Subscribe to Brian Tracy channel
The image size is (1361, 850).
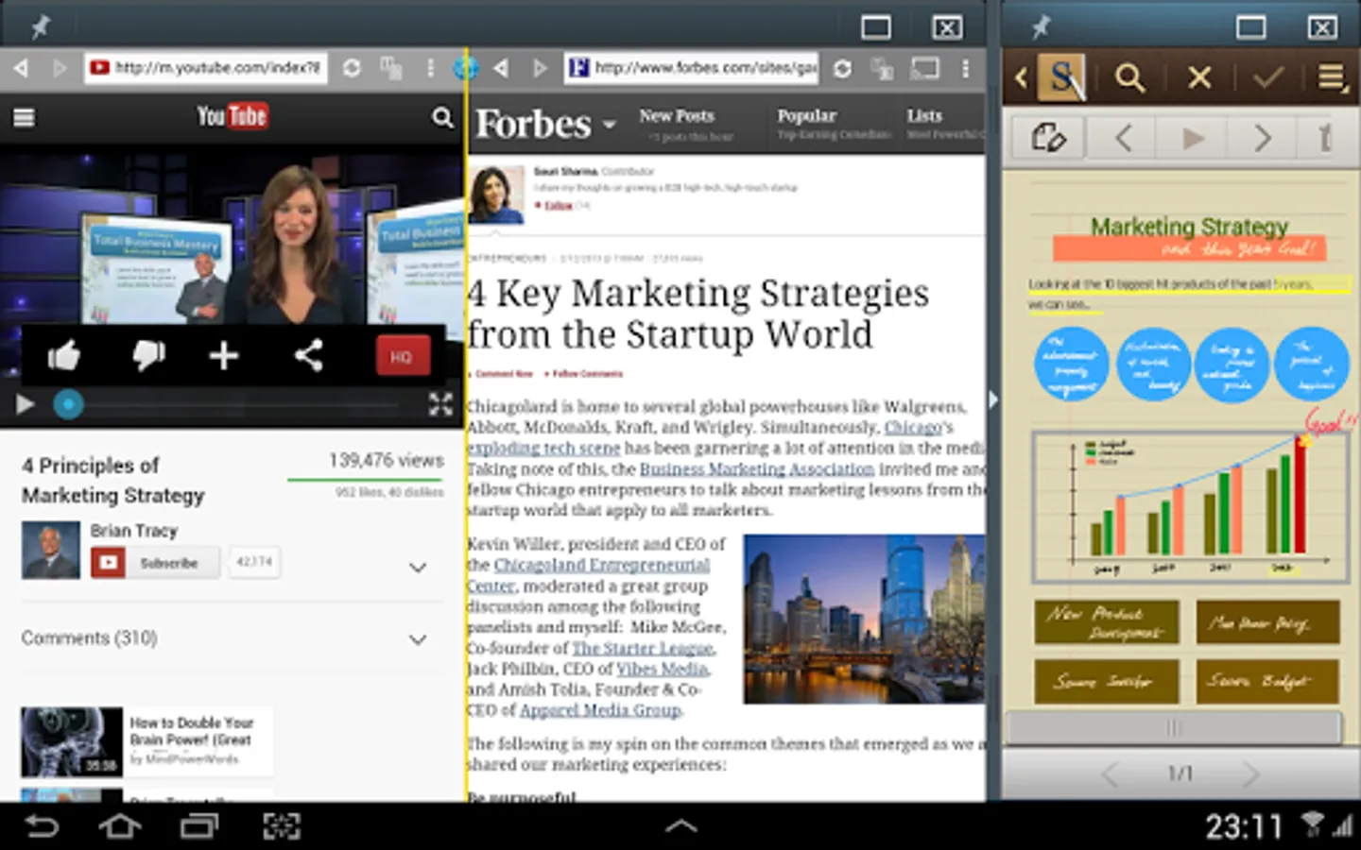point(155,563)
